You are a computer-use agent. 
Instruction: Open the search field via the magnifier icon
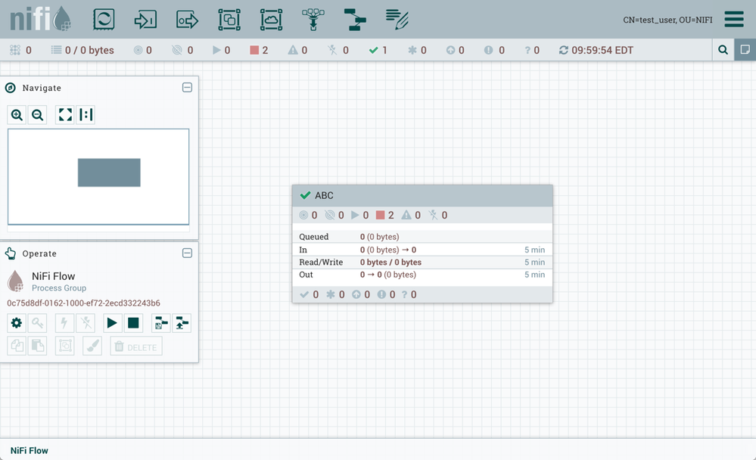pyautogui.click(x=722, y=49)
